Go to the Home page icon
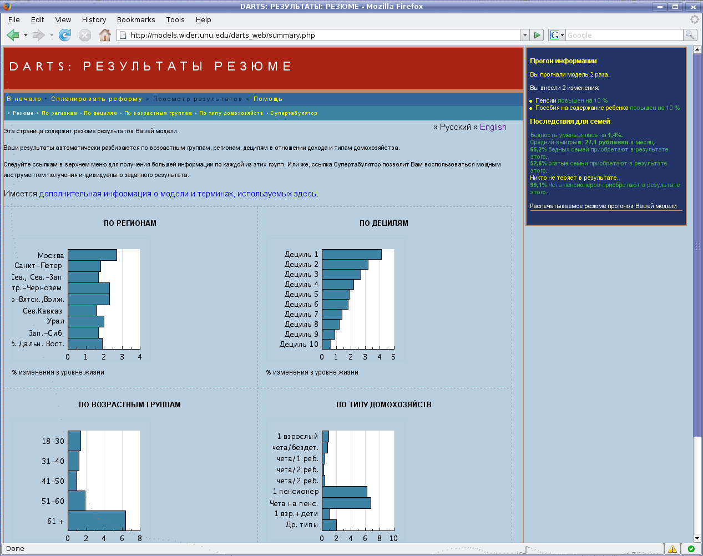Screen dimensions: 703x556 click(104, 36)
